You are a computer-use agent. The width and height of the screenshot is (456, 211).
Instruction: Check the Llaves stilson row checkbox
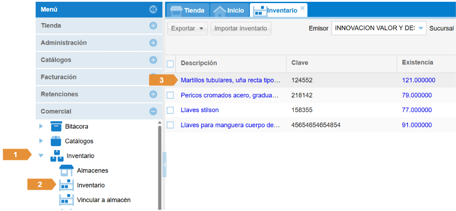tap(170, 110)
